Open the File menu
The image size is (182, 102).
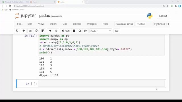[19, 24]
